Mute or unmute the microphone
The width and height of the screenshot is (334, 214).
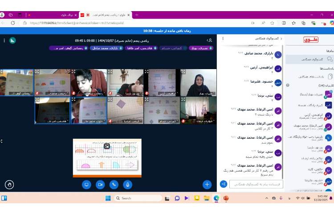click(x=127, y=184)
